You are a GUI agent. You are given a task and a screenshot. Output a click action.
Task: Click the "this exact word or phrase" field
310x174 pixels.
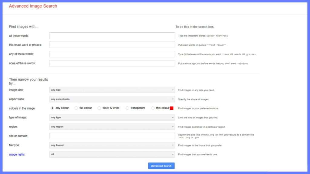(112, 45)
